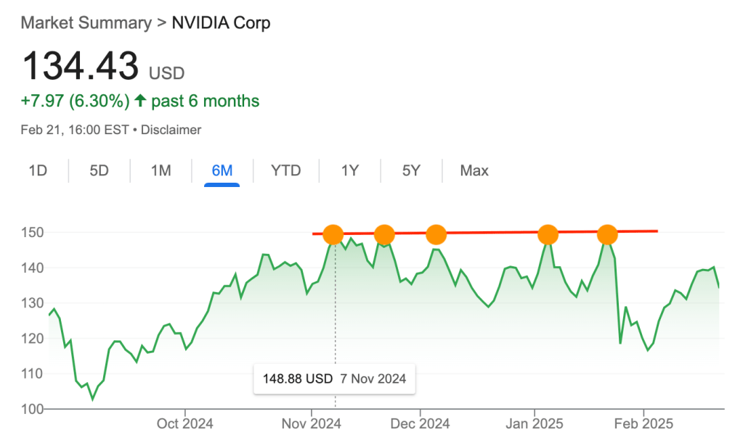Click the second orange peak marker
Image resolution: width=743 pixels, height=443 pixels.
click(x=384, y=234)
